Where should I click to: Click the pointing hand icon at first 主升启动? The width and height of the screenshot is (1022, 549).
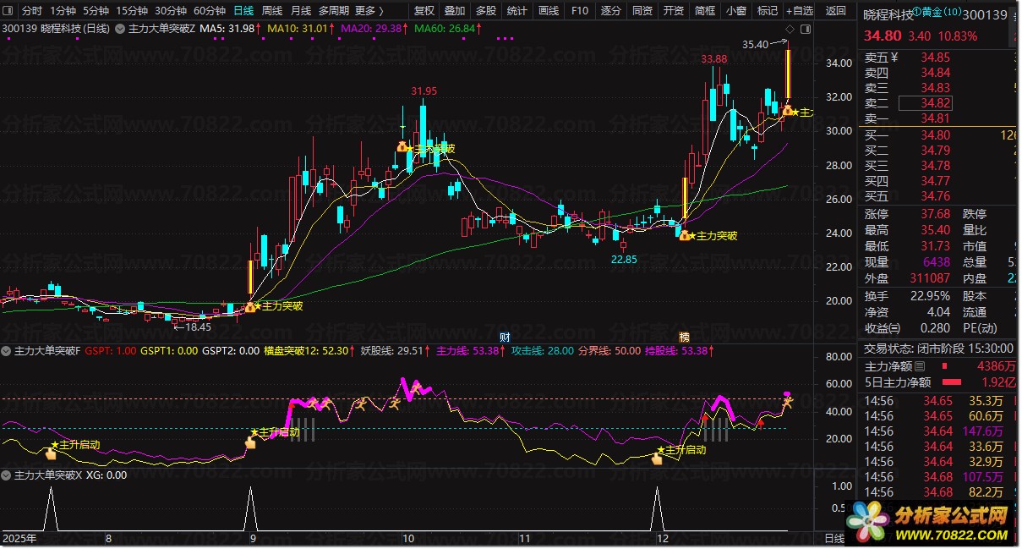(x=51, y=454)
